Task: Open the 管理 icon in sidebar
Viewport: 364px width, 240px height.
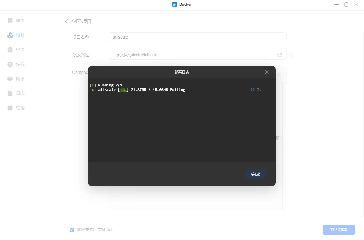Action: pos(10,108)
